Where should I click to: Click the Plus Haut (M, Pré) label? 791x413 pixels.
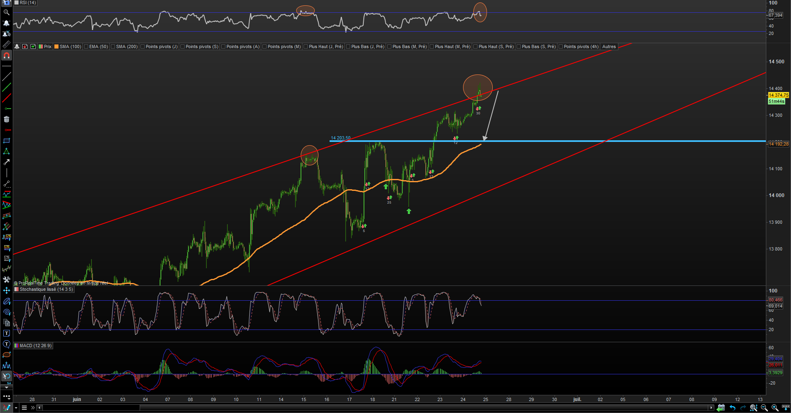452,46
